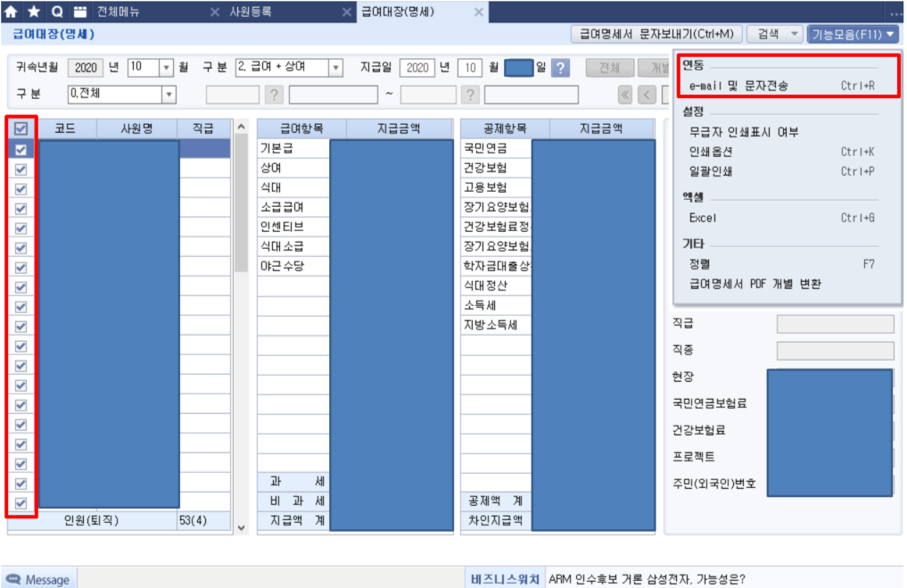Click the search magnifier icon in top bar
The image size is (907, 588).
coord(57,11)
